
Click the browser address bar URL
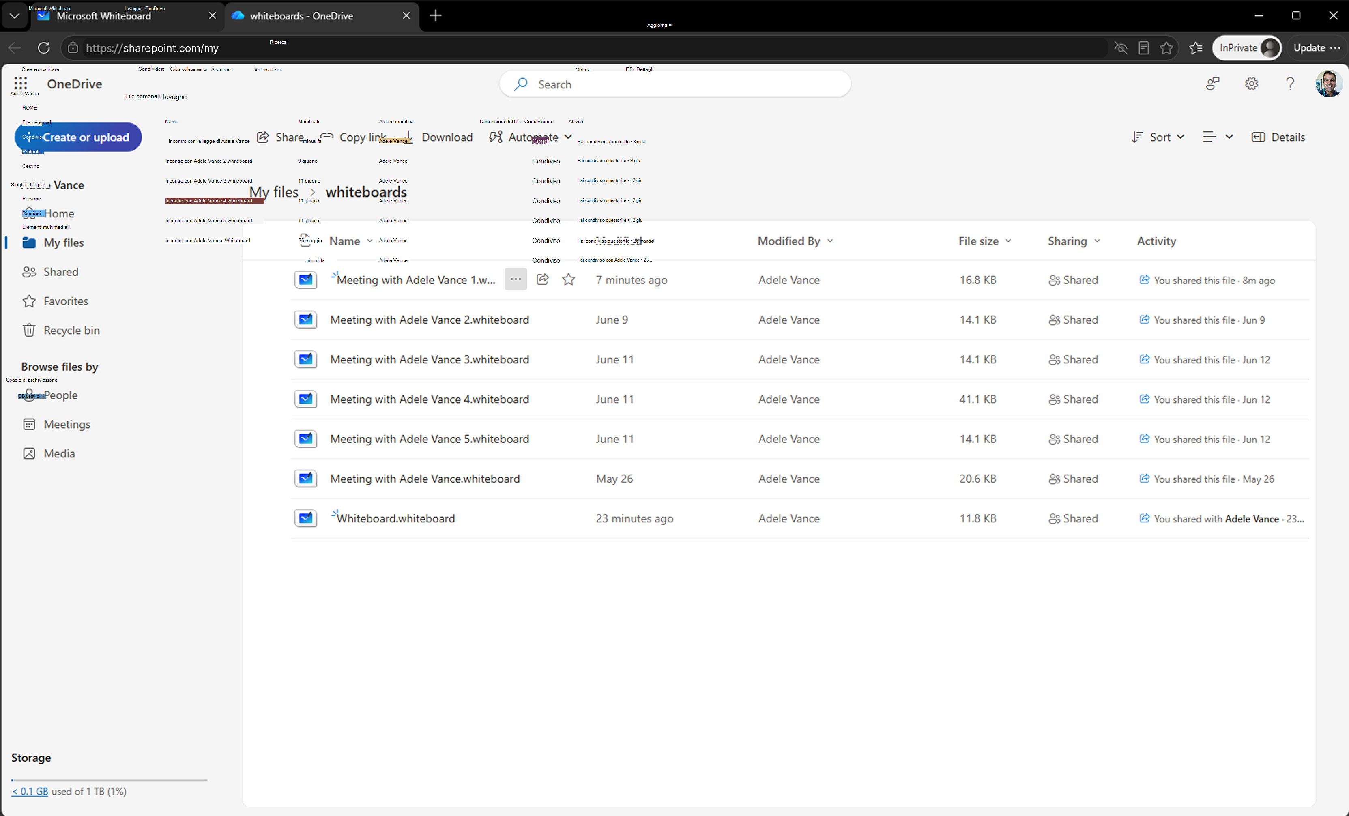152,47
